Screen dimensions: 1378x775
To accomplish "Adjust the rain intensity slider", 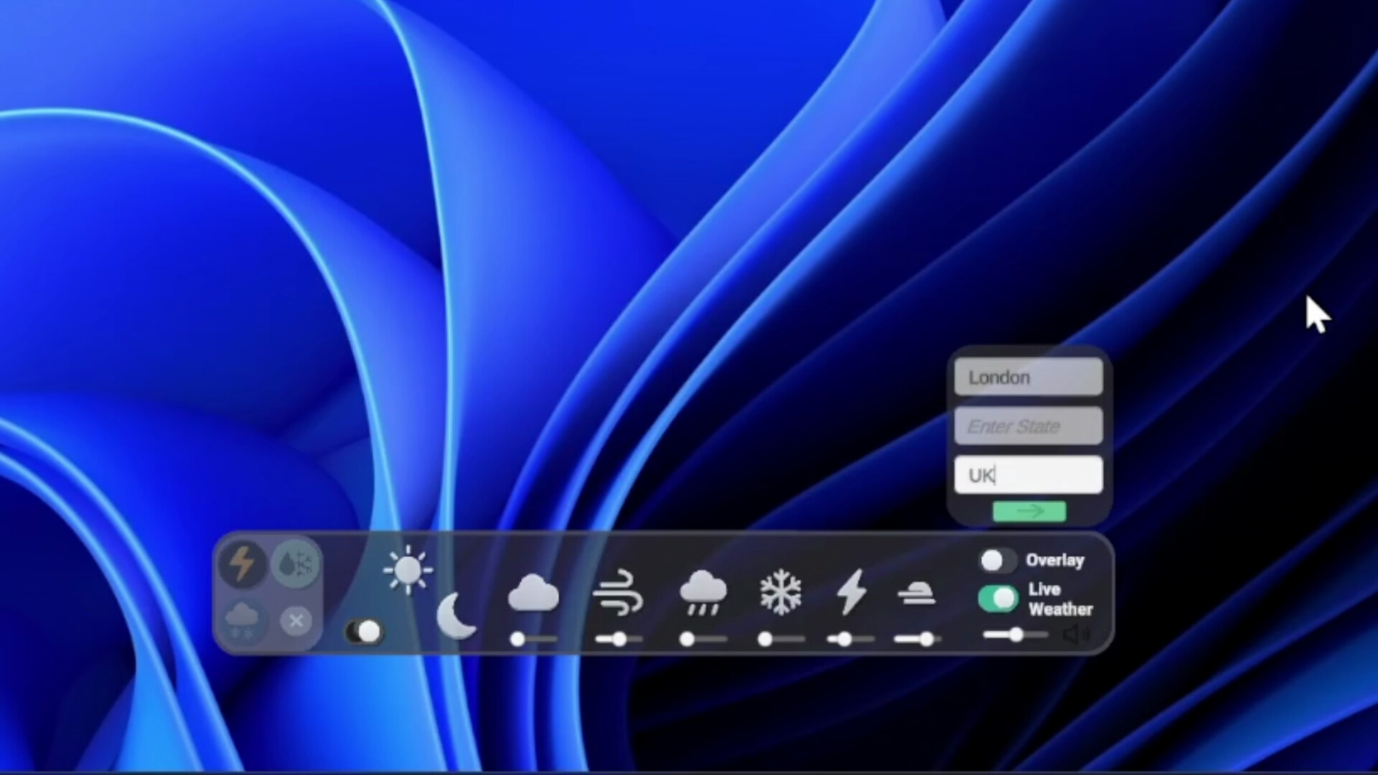I will pos(688,639).
